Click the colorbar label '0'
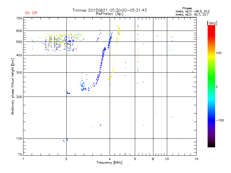This screenshot has height=173, width=231. pos(217,87)
